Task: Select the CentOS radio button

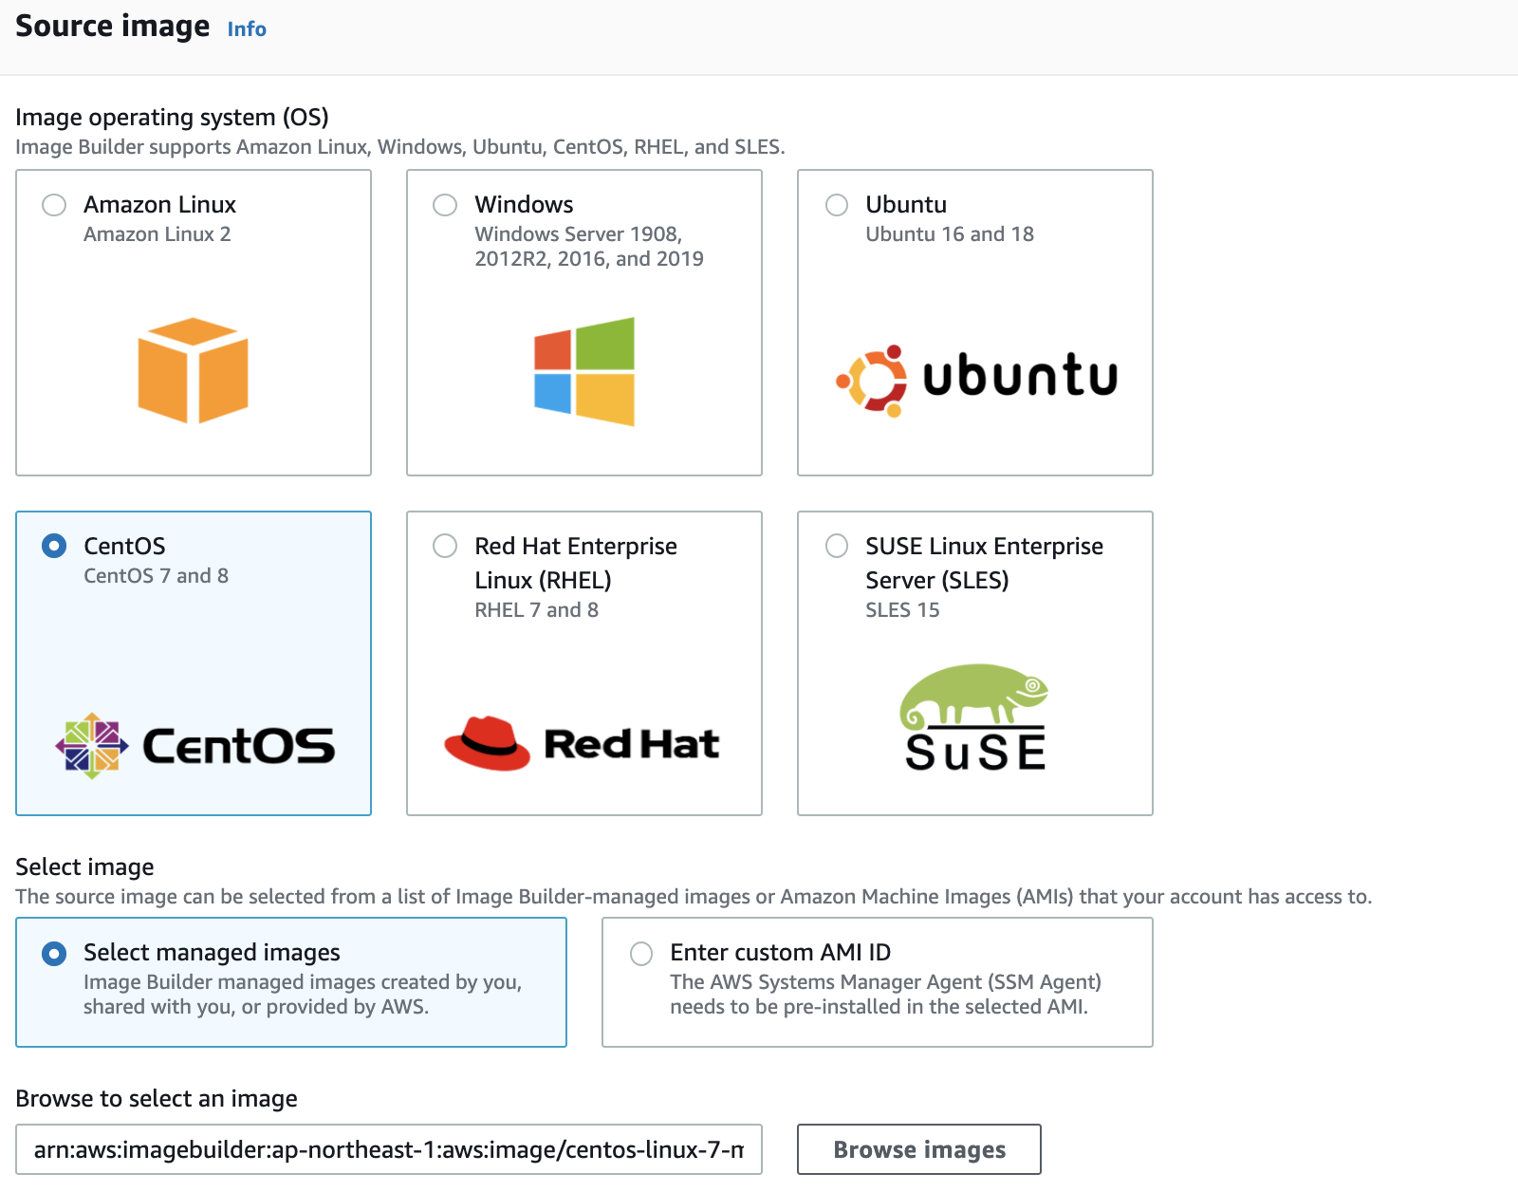Action: (54, 546)
